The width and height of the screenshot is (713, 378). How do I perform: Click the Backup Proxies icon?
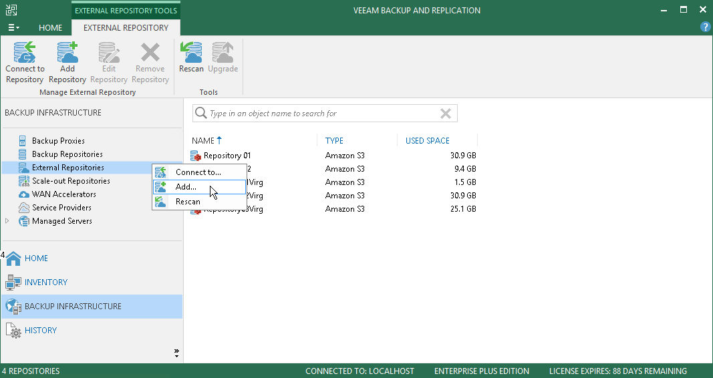pos(23,141)
